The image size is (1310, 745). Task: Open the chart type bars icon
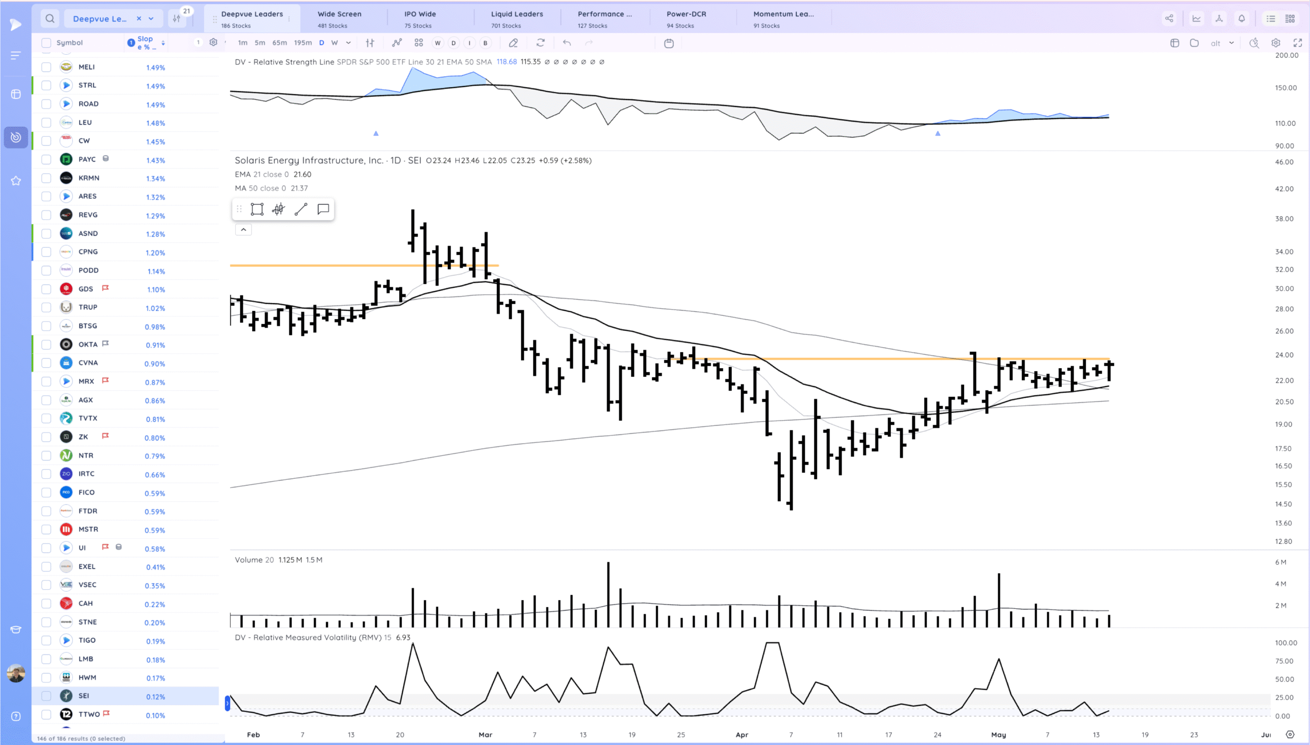(x=370, y=43)
